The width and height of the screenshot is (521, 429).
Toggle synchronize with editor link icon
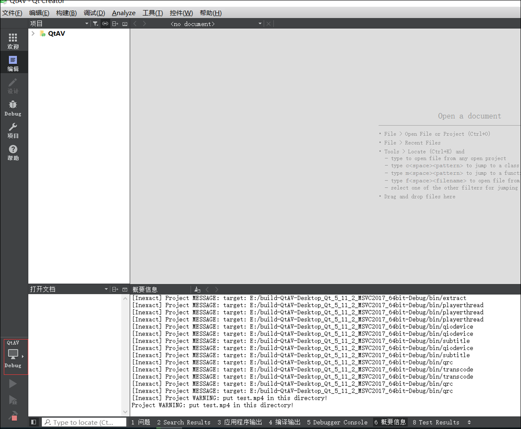click(x=105, y=24)
